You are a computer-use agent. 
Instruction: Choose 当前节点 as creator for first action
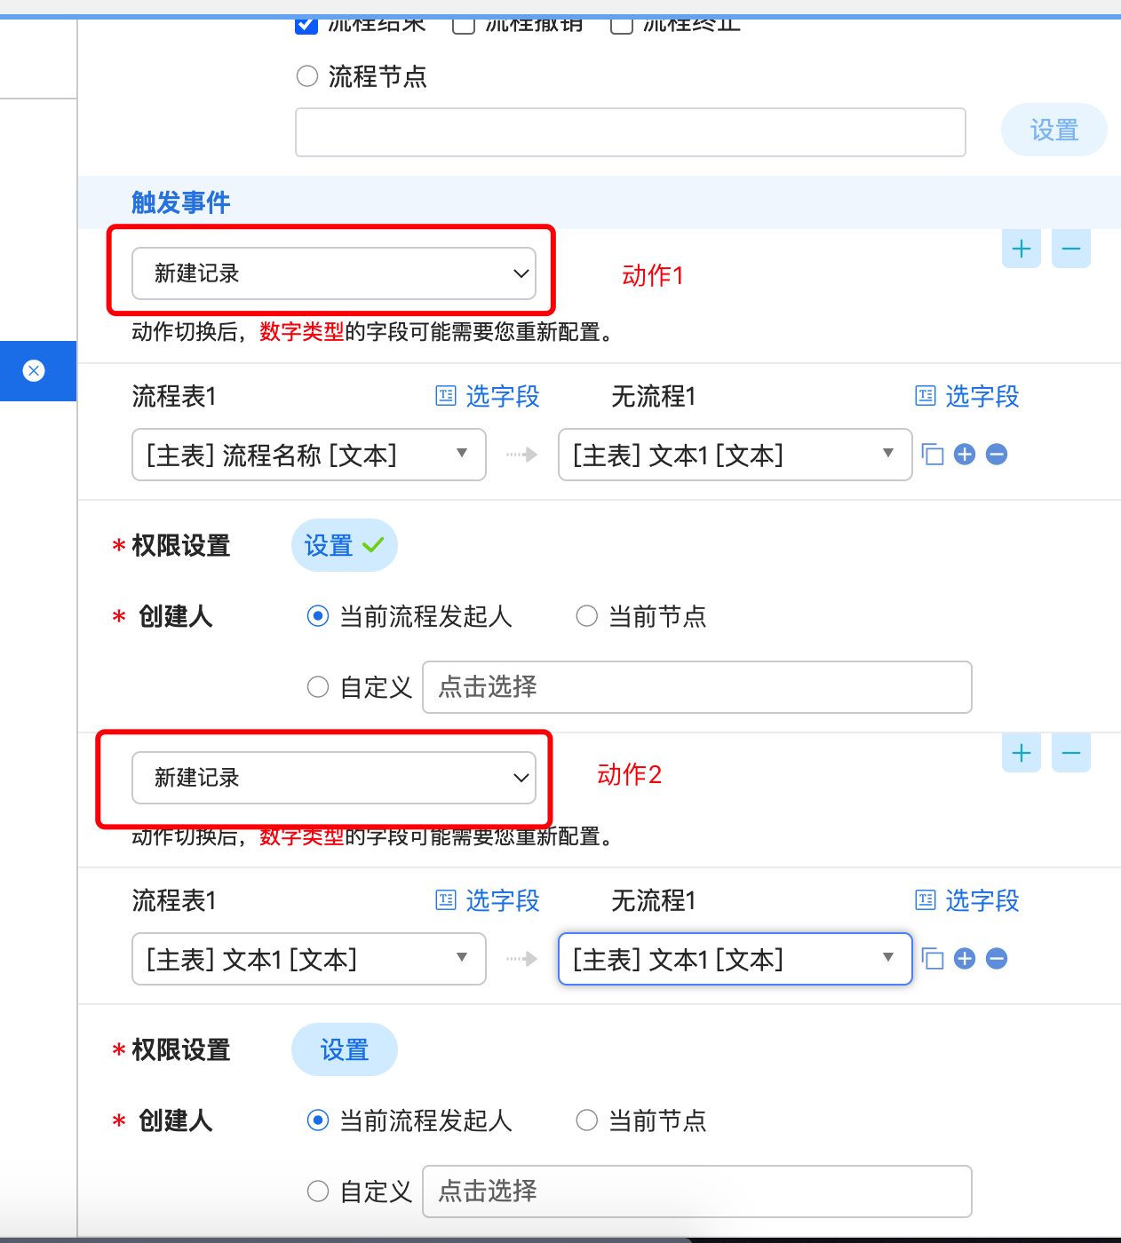(x=587, y=616)
